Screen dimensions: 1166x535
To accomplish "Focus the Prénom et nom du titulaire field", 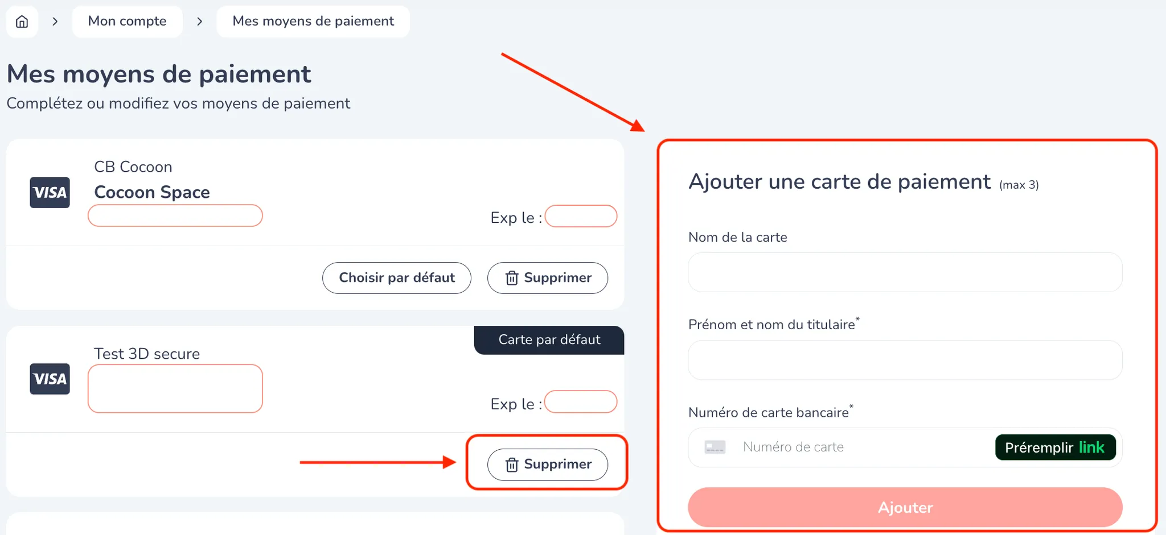I will click(905, 360).
